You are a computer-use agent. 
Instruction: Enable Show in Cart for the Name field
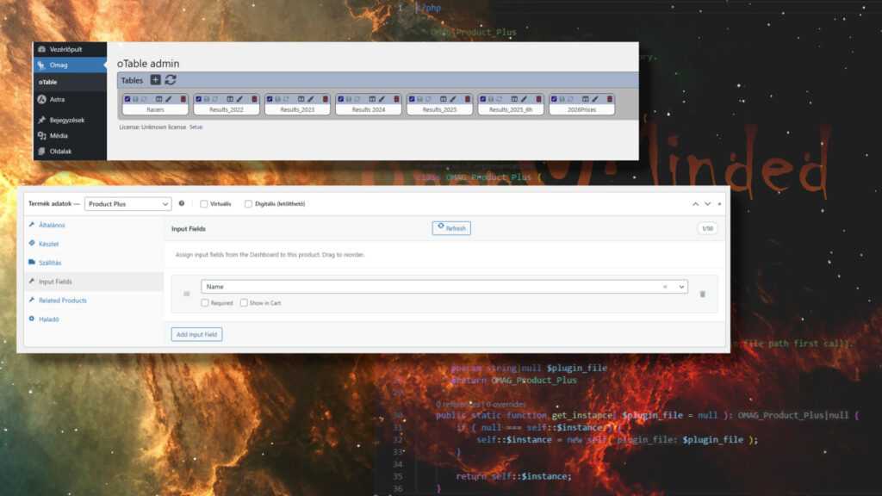244,302
